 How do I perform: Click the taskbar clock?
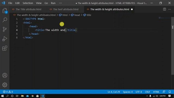tap(163, 96)
